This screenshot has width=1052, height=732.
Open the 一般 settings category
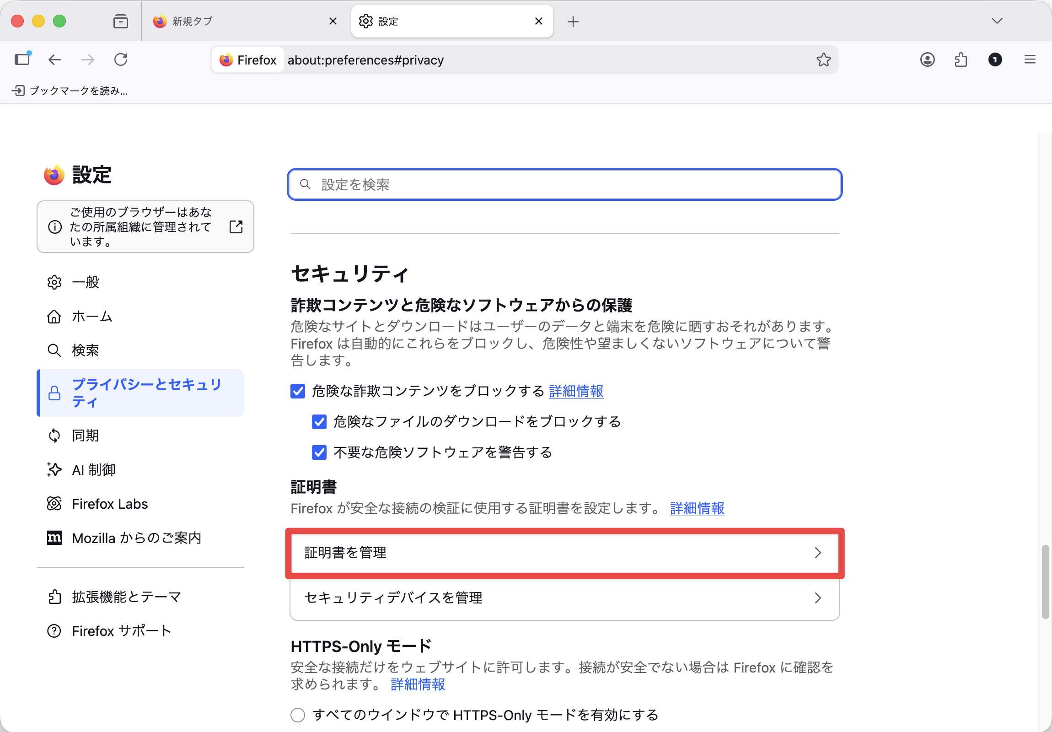click(x=140, y=282)
